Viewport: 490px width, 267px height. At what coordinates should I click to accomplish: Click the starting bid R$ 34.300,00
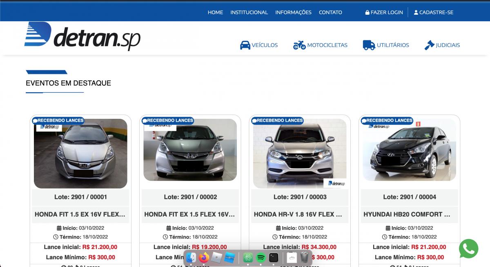coord(319,247)
